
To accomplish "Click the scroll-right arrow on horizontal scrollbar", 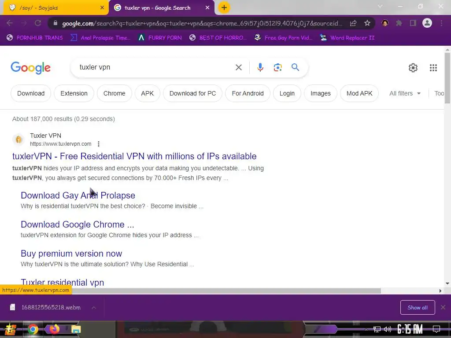I will (440, 291).
